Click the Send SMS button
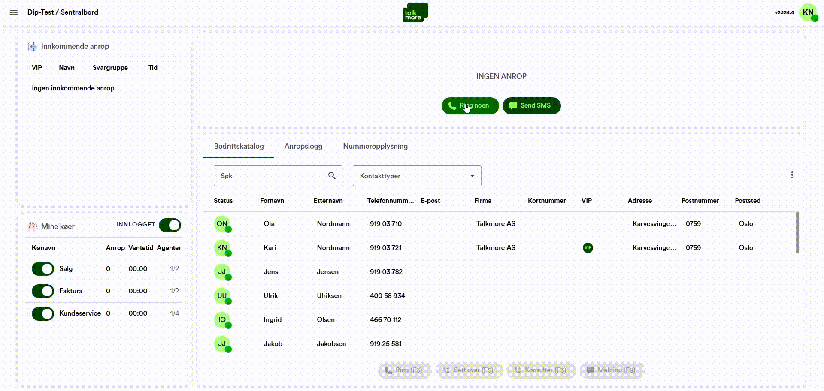The height and width of the screenshot is (391, 824). pyautogui.click(x=531, y=105)
